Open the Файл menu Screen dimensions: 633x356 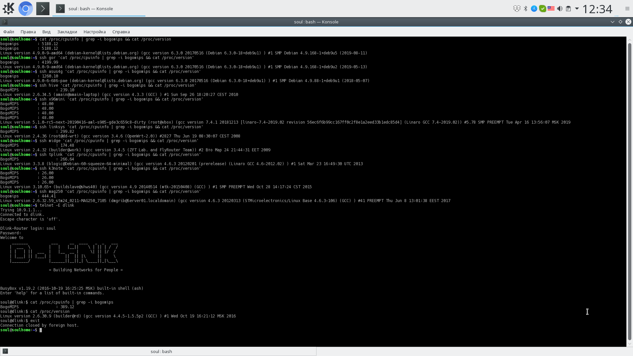[x=9, y=32]
